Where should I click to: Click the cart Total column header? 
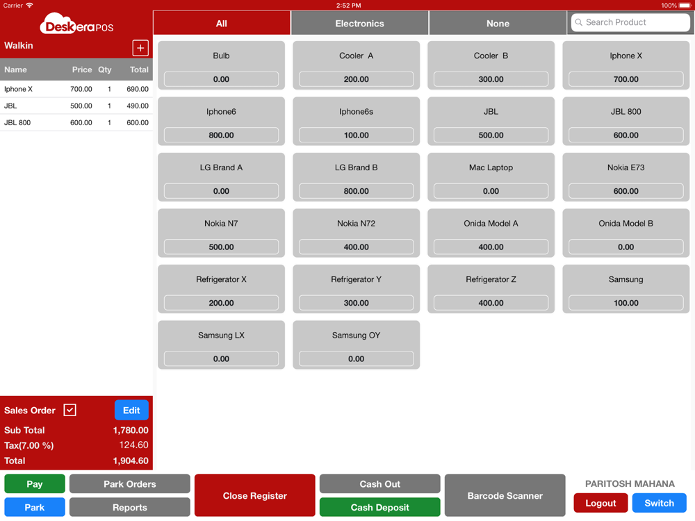[x=139, y=69]
